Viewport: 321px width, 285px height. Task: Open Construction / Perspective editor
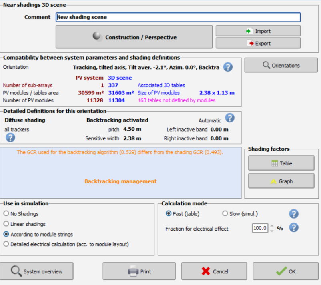[134, 37]
